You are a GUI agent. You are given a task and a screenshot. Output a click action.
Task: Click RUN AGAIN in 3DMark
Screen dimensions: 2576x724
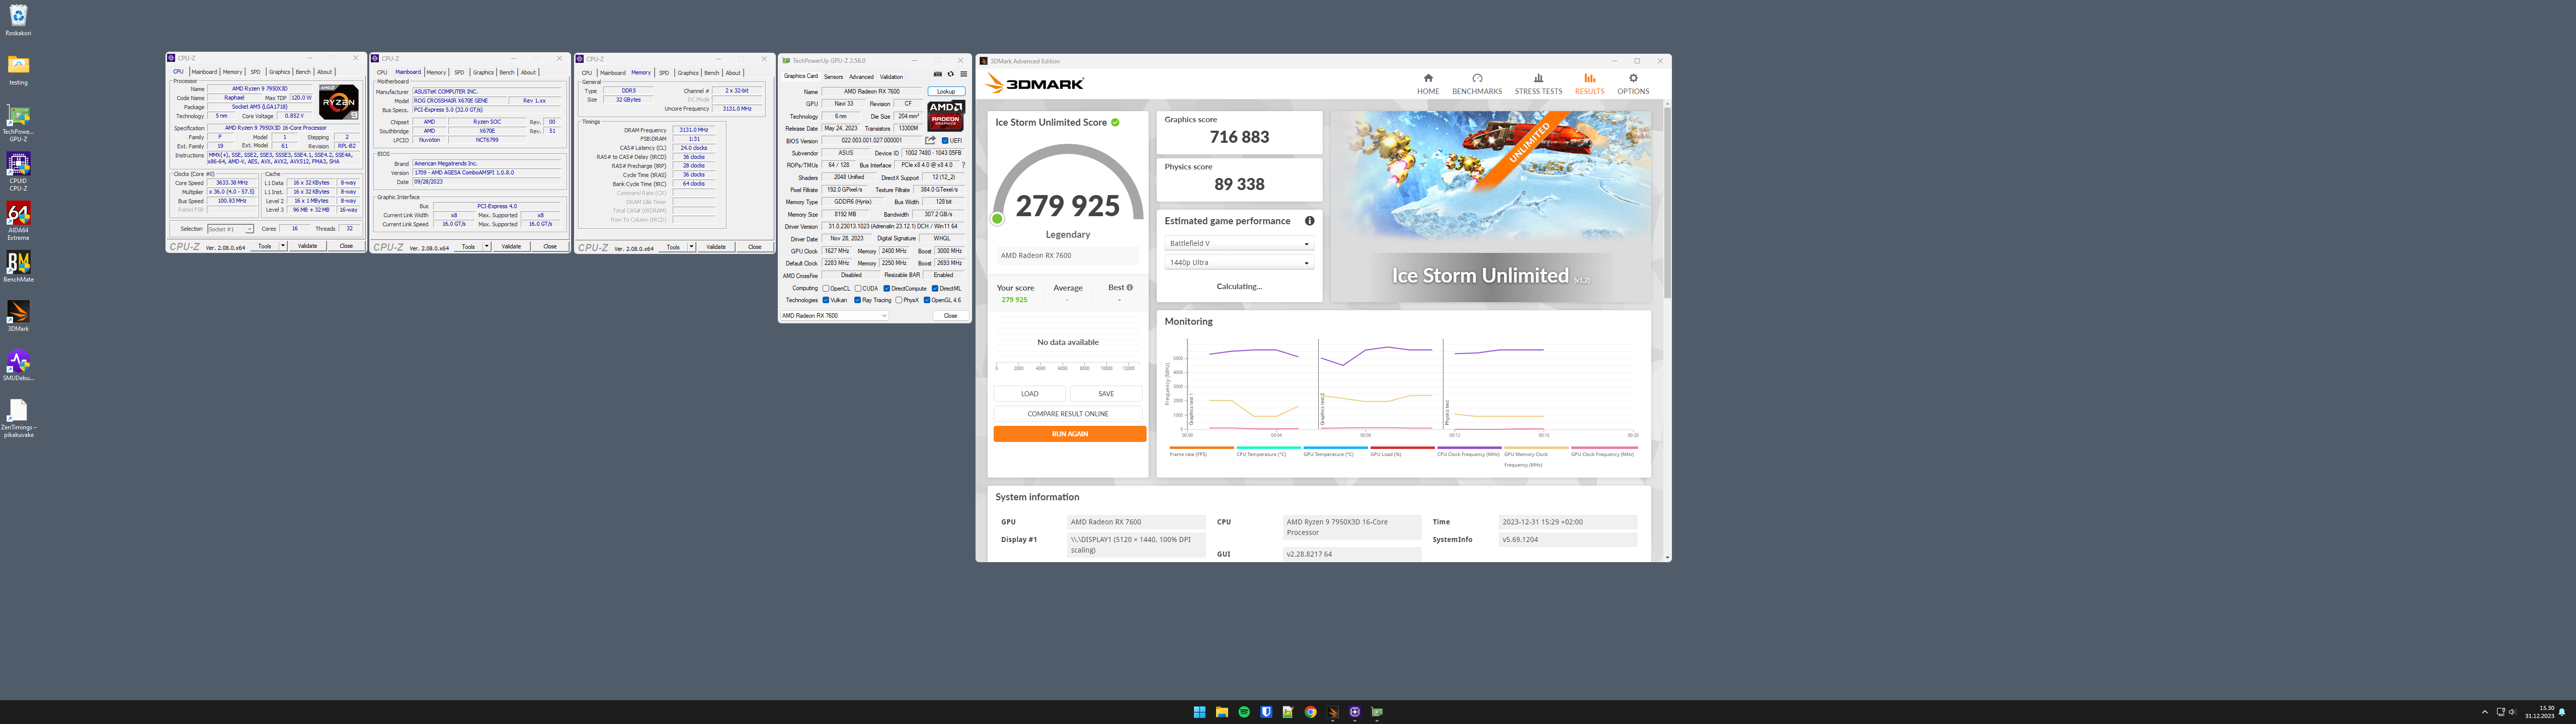tap(1070, 434)
